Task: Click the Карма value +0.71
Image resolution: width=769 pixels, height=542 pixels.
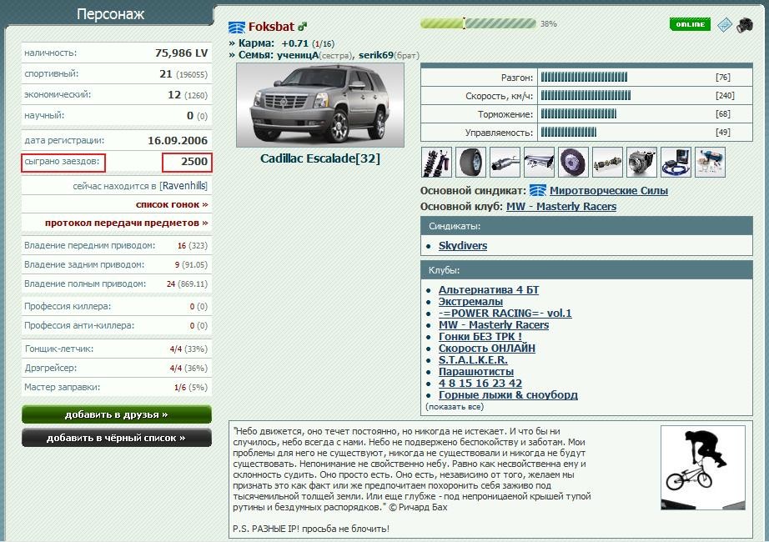Action: 294,43
